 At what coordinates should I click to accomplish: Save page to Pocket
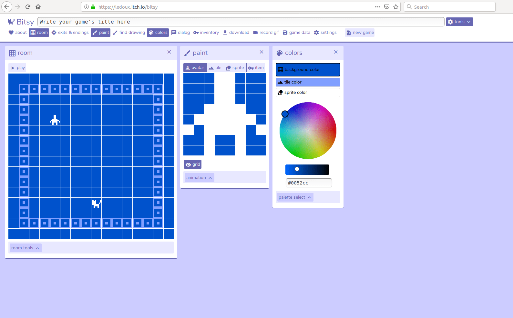point(387,7)
